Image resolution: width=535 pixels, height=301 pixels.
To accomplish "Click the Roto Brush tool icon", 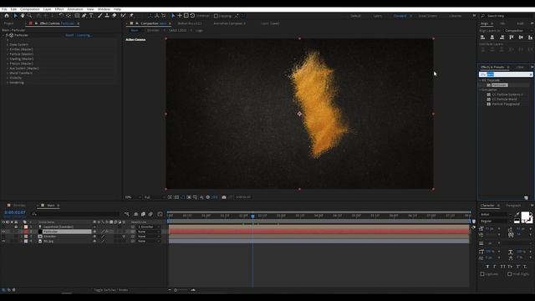I will tap(123, 16).
